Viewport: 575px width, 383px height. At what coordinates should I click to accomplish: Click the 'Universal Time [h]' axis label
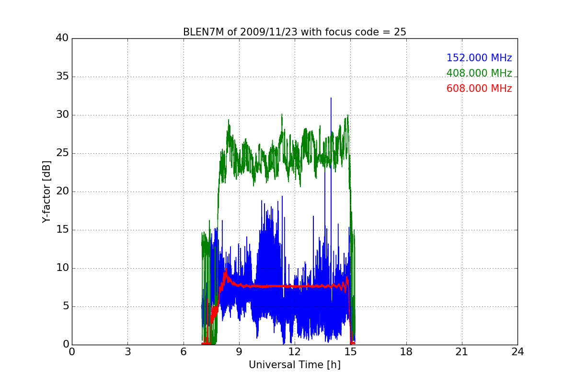[x=295, y=365]
